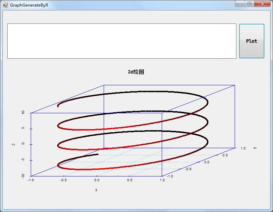This screenshot has height=212, width=273.
Task: Click z-axis tick value 5
Action: coord(23,128)
